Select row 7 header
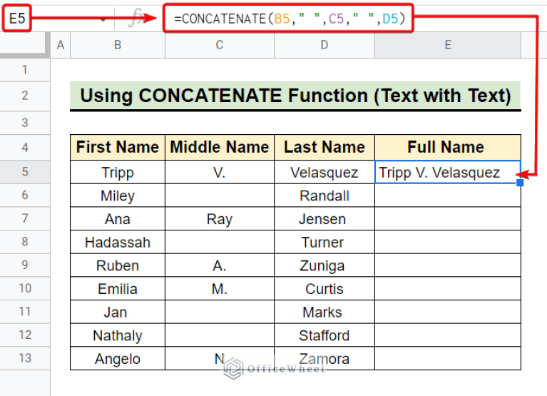This screenshot has width=547, height=396. coord(25,218)
